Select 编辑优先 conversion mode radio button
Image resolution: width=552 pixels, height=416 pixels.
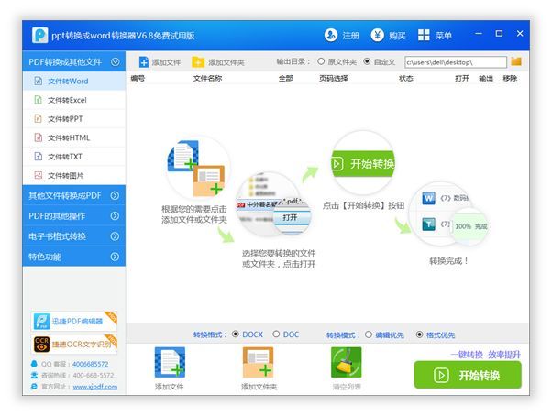coord(369,334)
